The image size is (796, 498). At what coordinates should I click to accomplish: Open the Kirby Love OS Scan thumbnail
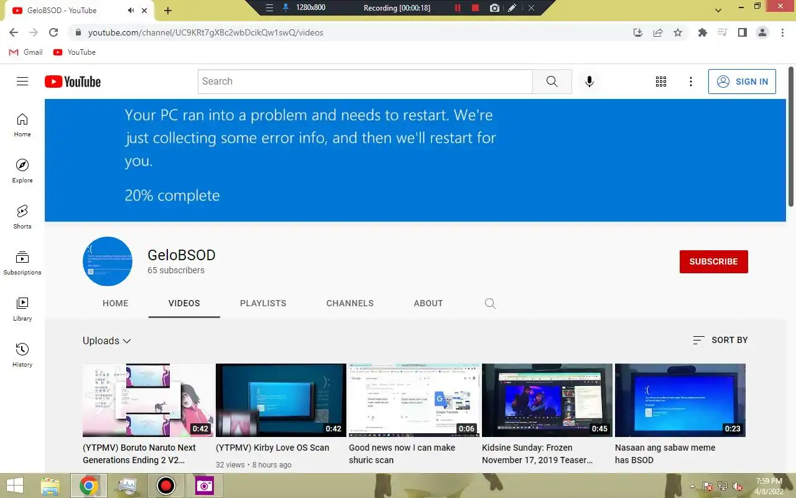pos(281,400)
